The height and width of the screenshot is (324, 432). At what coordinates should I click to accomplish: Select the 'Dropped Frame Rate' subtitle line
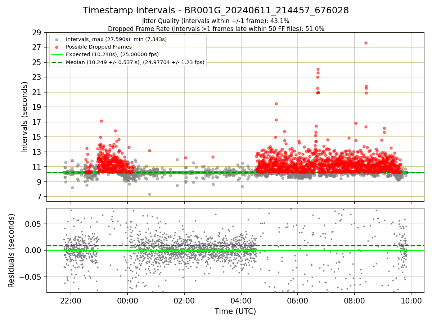click(x=216, y=29)
